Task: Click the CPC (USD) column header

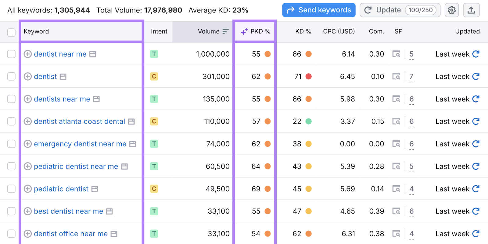Action: point(339,32)
